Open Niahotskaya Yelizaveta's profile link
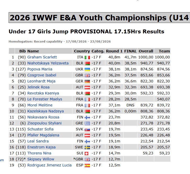The width and height of the screenshot is (190, 174). pyautogui.click(x=48, y=63)
